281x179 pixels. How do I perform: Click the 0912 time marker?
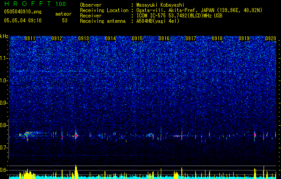(x=57, y=38)
